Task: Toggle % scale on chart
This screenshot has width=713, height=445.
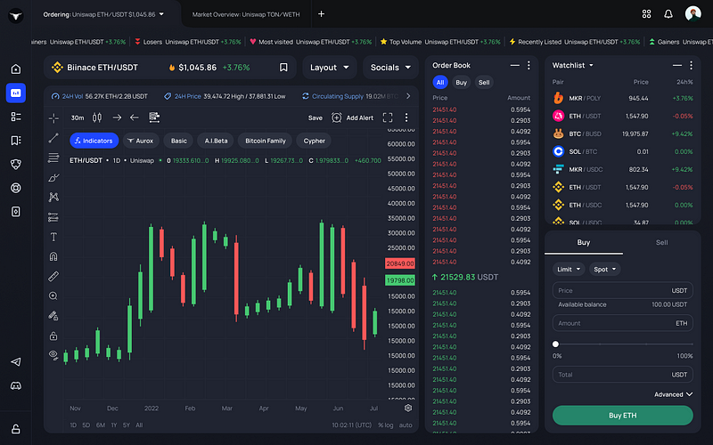Action: click(x=381, y=425)
